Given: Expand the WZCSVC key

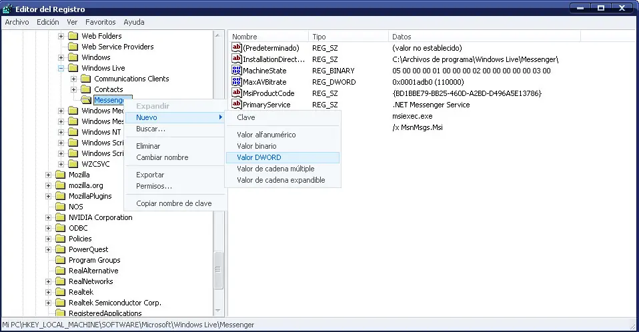Looking at the screenshot, I should pos(61,164).
